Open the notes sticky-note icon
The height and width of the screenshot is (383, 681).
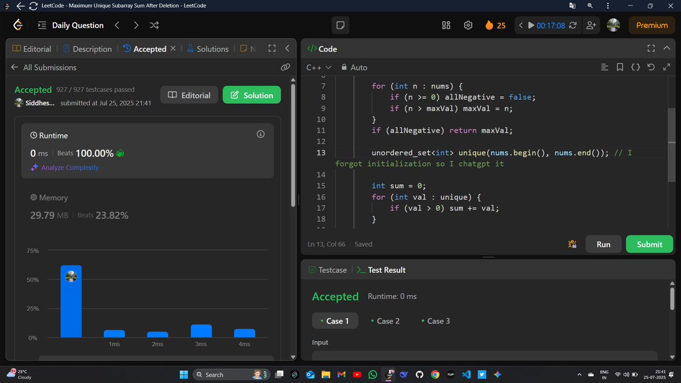pyautogui.click(x=340, y=25)
